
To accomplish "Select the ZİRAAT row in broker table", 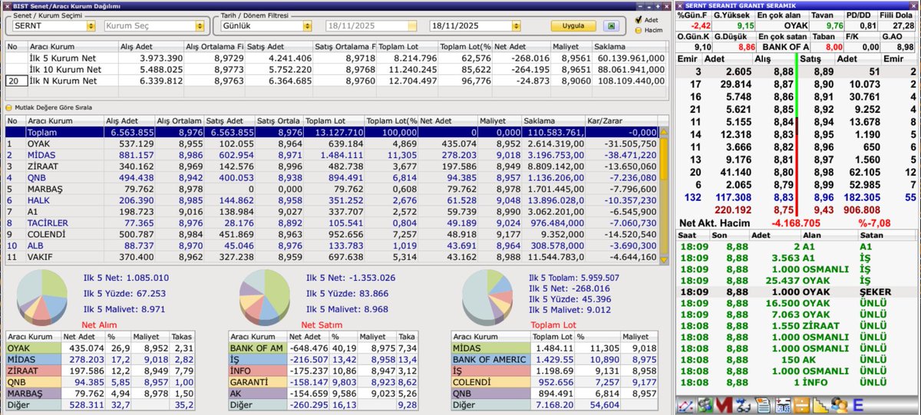I will coord(332,166).
